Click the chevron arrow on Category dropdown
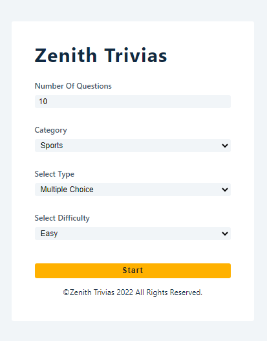Screen dimensions: 267x341 point(225,146)
